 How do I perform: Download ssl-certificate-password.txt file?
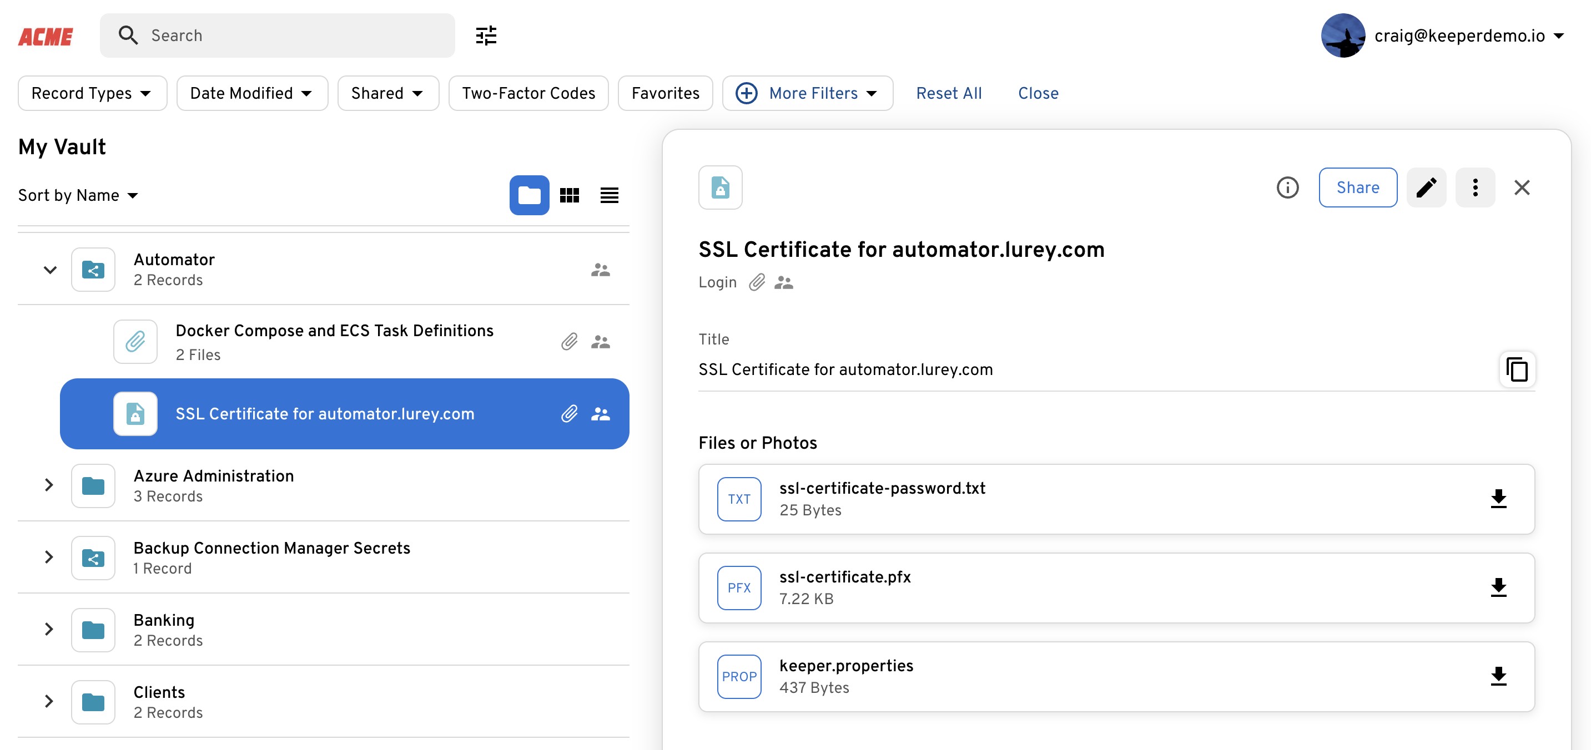[1498, 499]
